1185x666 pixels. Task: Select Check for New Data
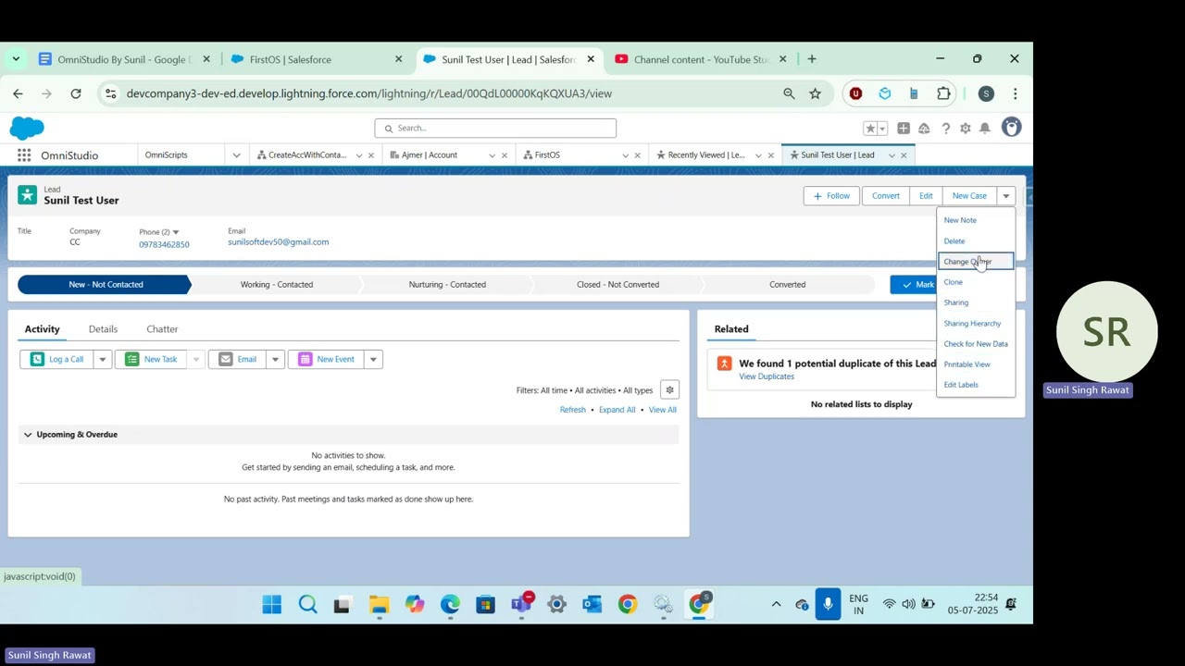976,344
